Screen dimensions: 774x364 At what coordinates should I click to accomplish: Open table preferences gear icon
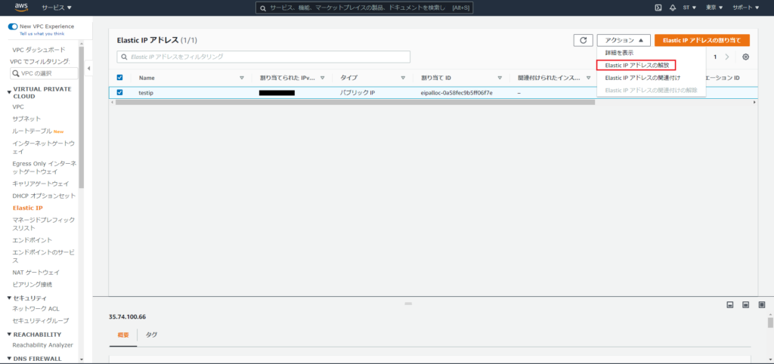coord(746,57)
